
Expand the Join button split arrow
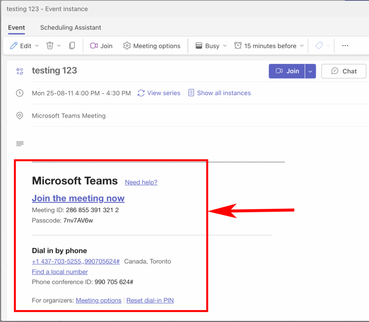point(310,71)
